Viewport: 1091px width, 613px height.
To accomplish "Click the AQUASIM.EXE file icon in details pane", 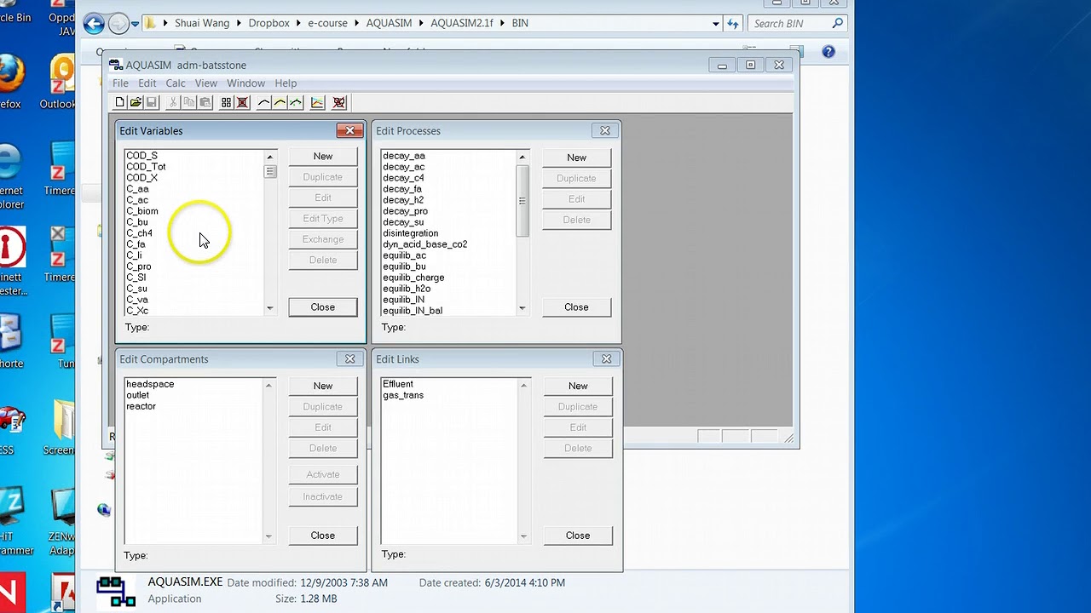I will [116, 591].
